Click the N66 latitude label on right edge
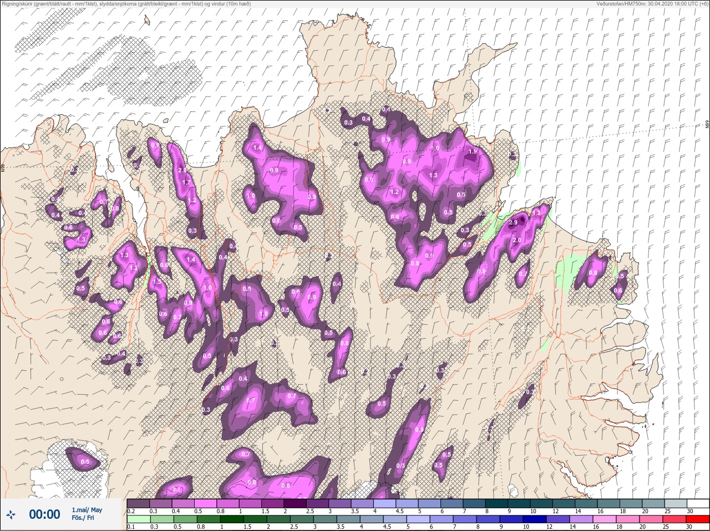The image size is (710, 531). pyautogui.click(x=707, y=125)
